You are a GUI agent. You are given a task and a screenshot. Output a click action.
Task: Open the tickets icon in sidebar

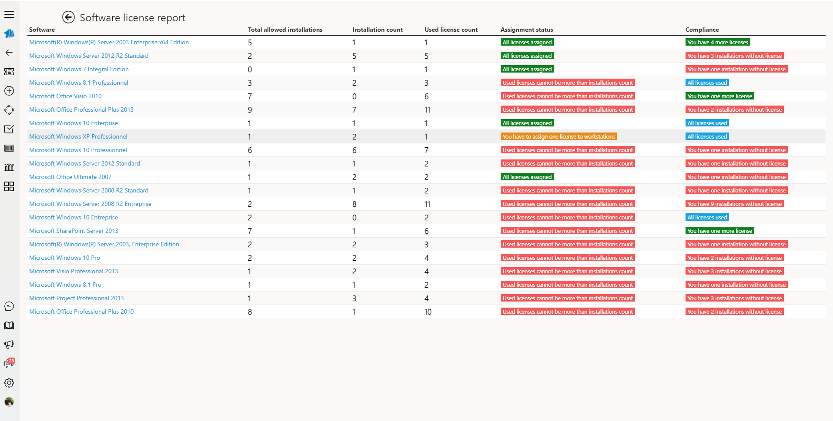(9, 72)
